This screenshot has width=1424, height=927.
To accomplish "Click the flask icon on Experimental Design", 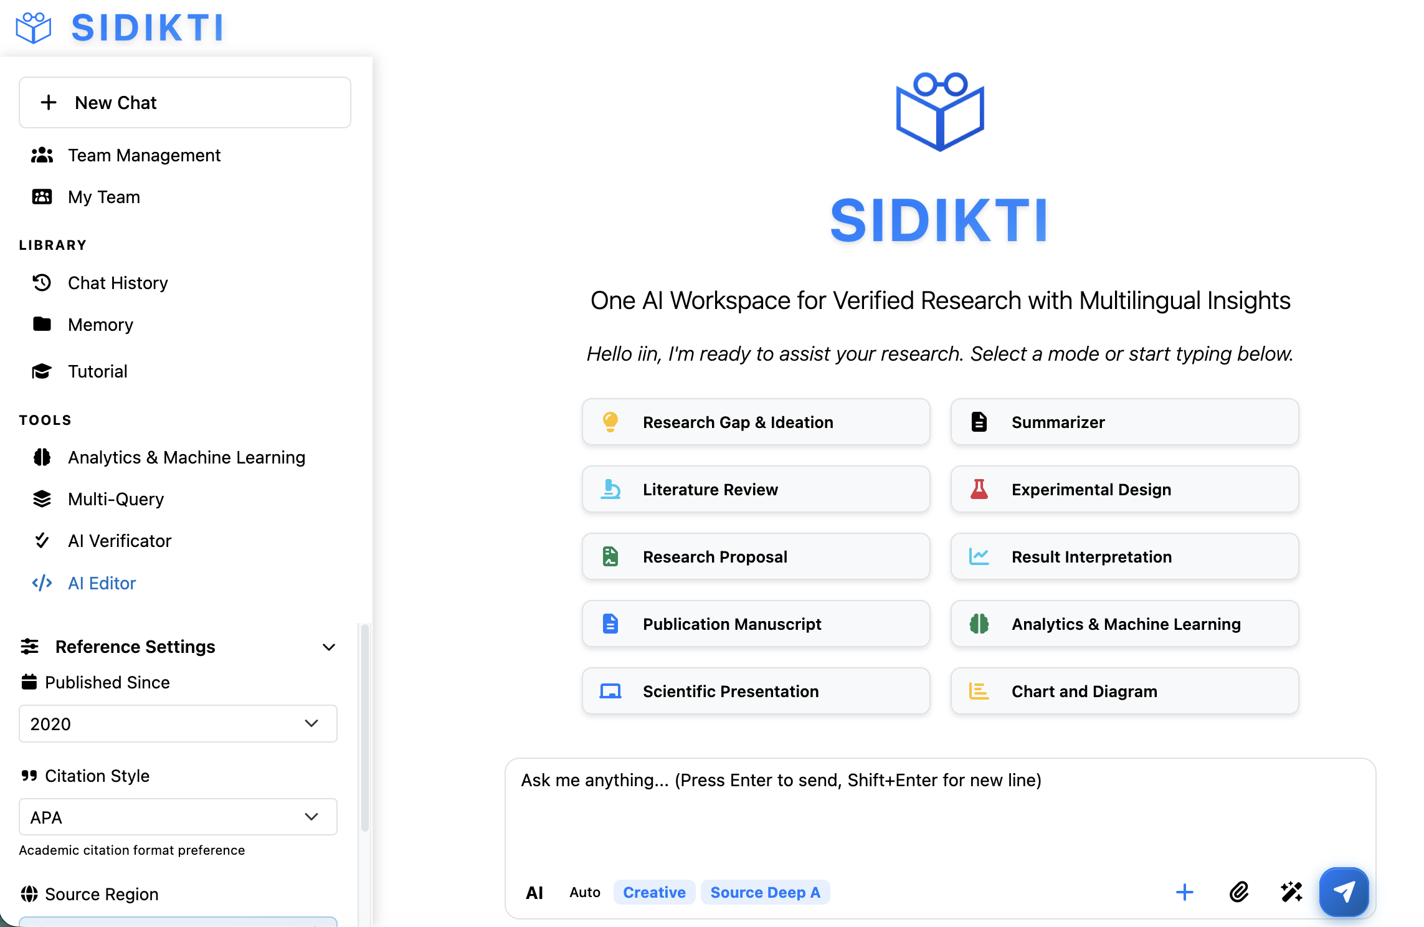I will pos(979,489).
